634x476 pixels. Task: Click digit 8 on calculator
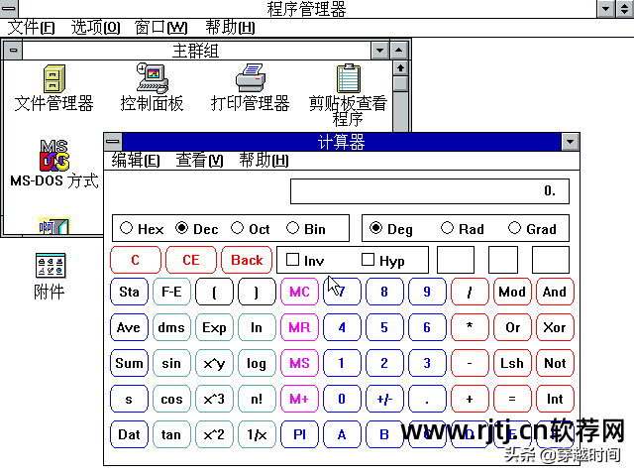tap(384, 292)
